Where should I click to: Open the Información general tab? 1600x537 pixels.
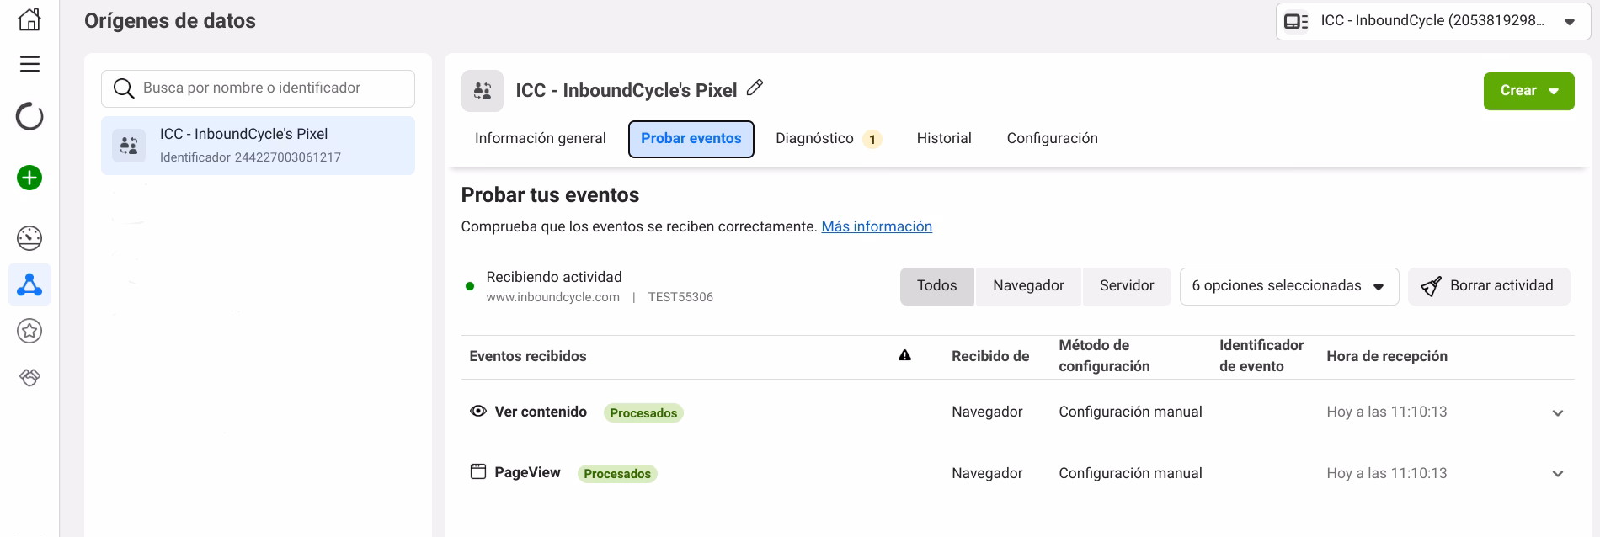[541, 138]
